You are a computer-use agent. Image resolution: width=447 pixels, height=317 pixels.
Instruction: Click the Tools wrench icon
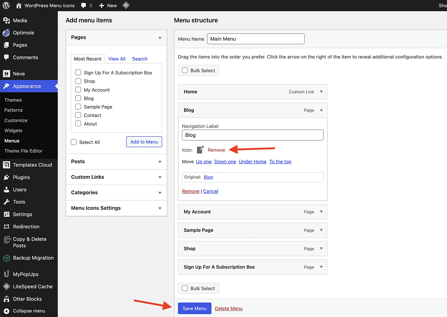(6, 202)
